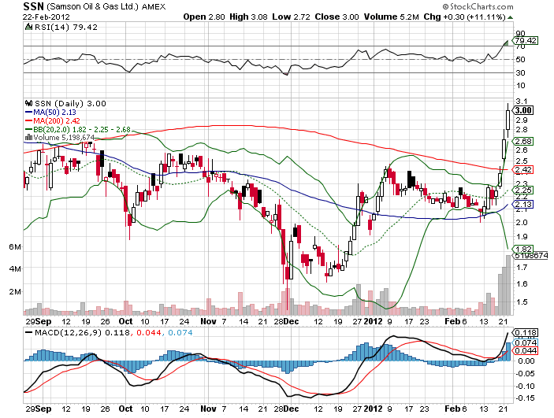Image resolution: width=554 pixels, height=418 pixels.
Task: Click the 10 label on the RSI axis
Action: click(520, 86)
